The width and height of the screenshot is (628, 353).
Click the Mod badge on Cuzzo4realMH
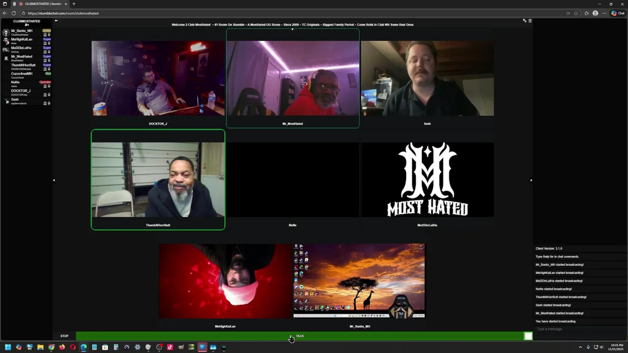tap(48, 74)
